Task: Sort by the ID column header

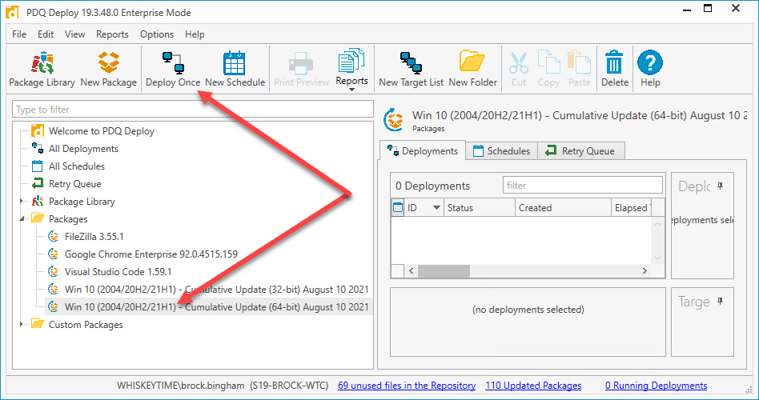Action: pos(424,207)
